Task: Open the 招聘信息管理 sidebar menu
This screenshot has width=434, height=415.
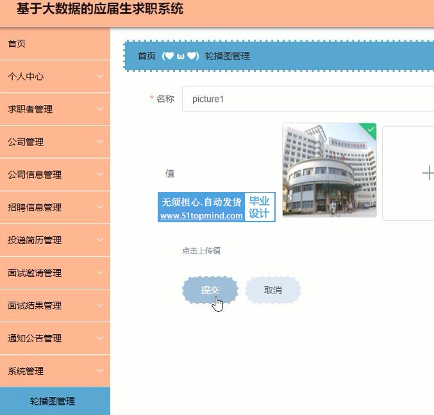Action: pos(54,207)
